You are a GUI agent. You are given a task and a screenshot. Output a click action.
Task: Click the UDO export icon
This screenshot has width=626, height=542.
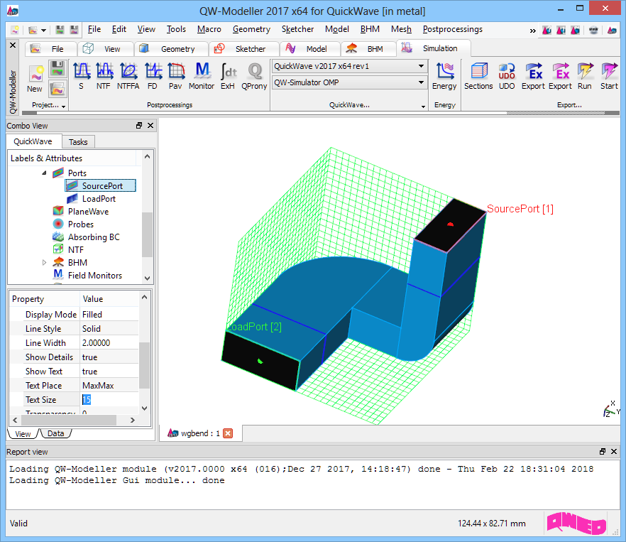pos(507,75)
